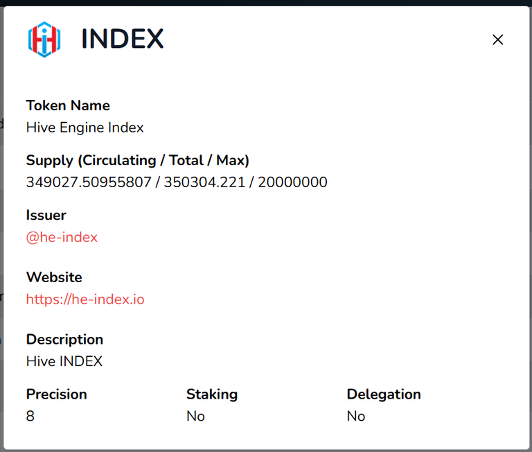Click the 'Precision' label

(x=56, y=394)
